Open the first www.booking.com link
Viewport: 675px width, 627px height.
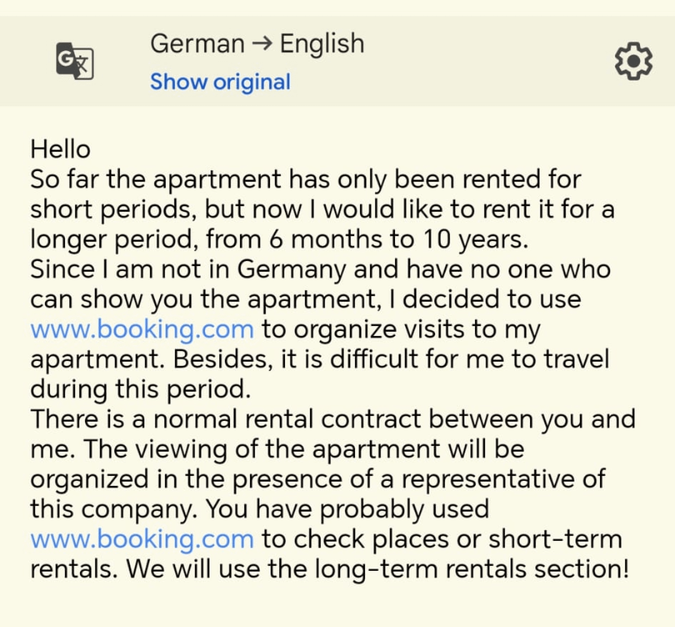tap(142, 329)
